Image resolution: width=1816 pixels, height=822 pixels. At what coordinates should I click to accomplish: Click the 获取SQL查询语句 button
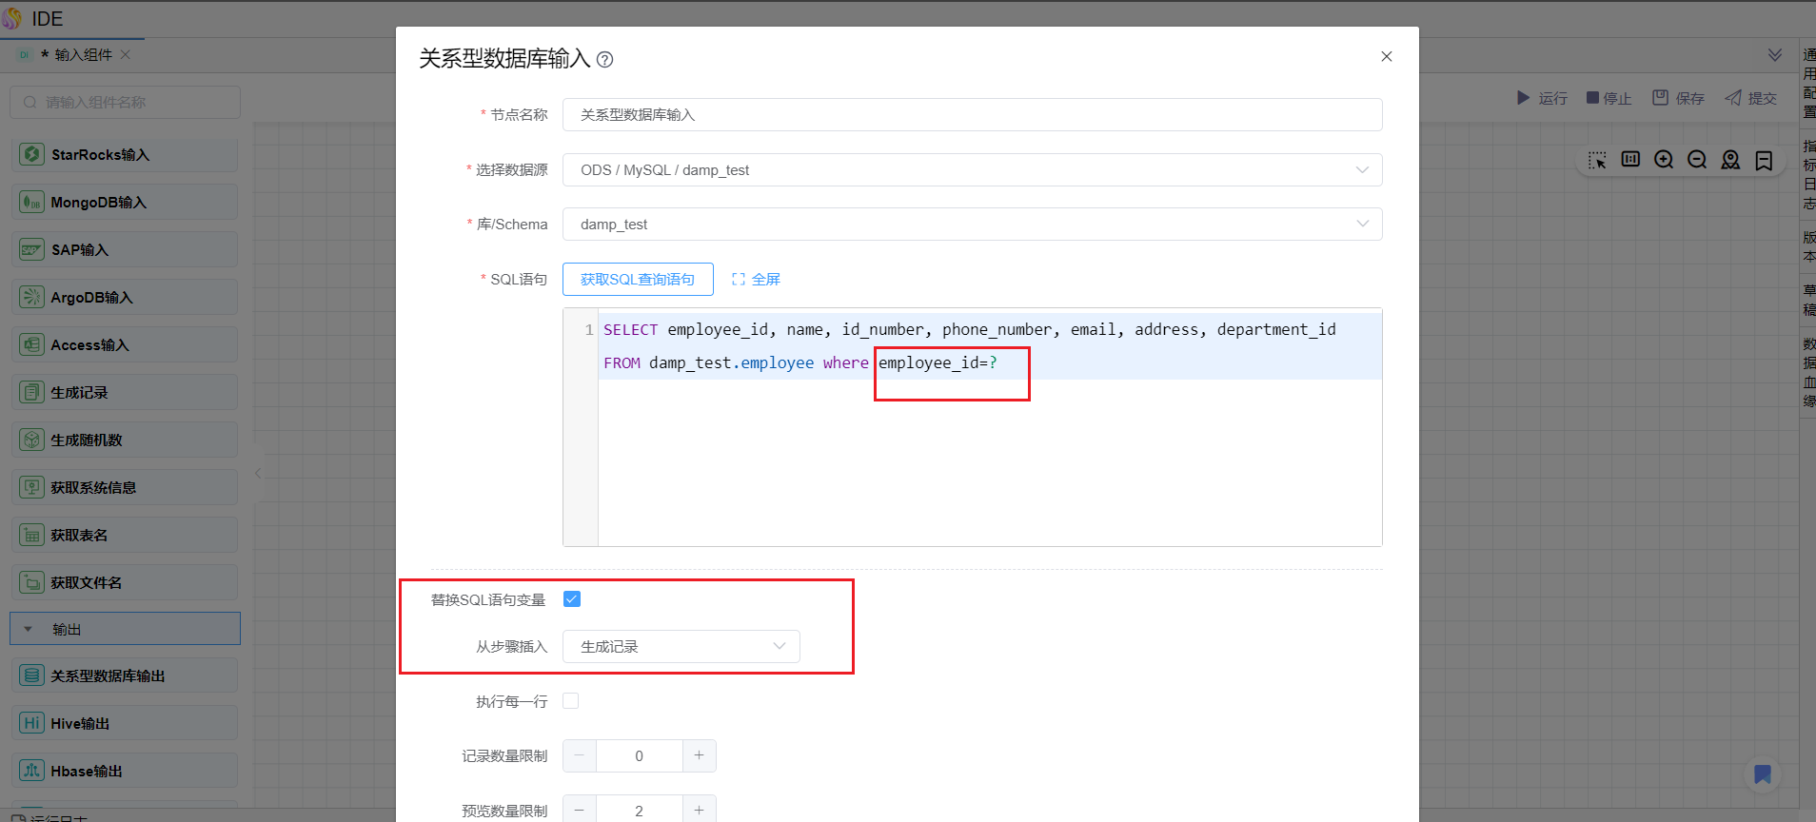pyautogui.click(x=638, y=280)
